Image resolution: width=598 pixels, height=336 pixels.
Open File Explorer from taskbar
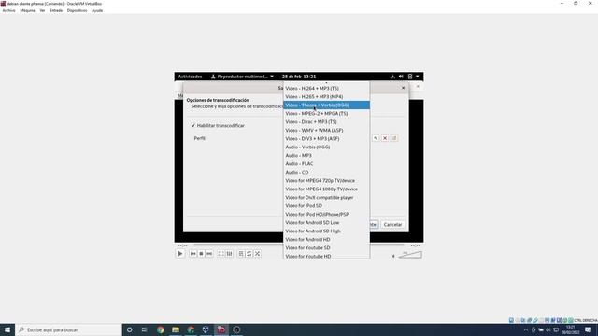click(x=176, y=329)
